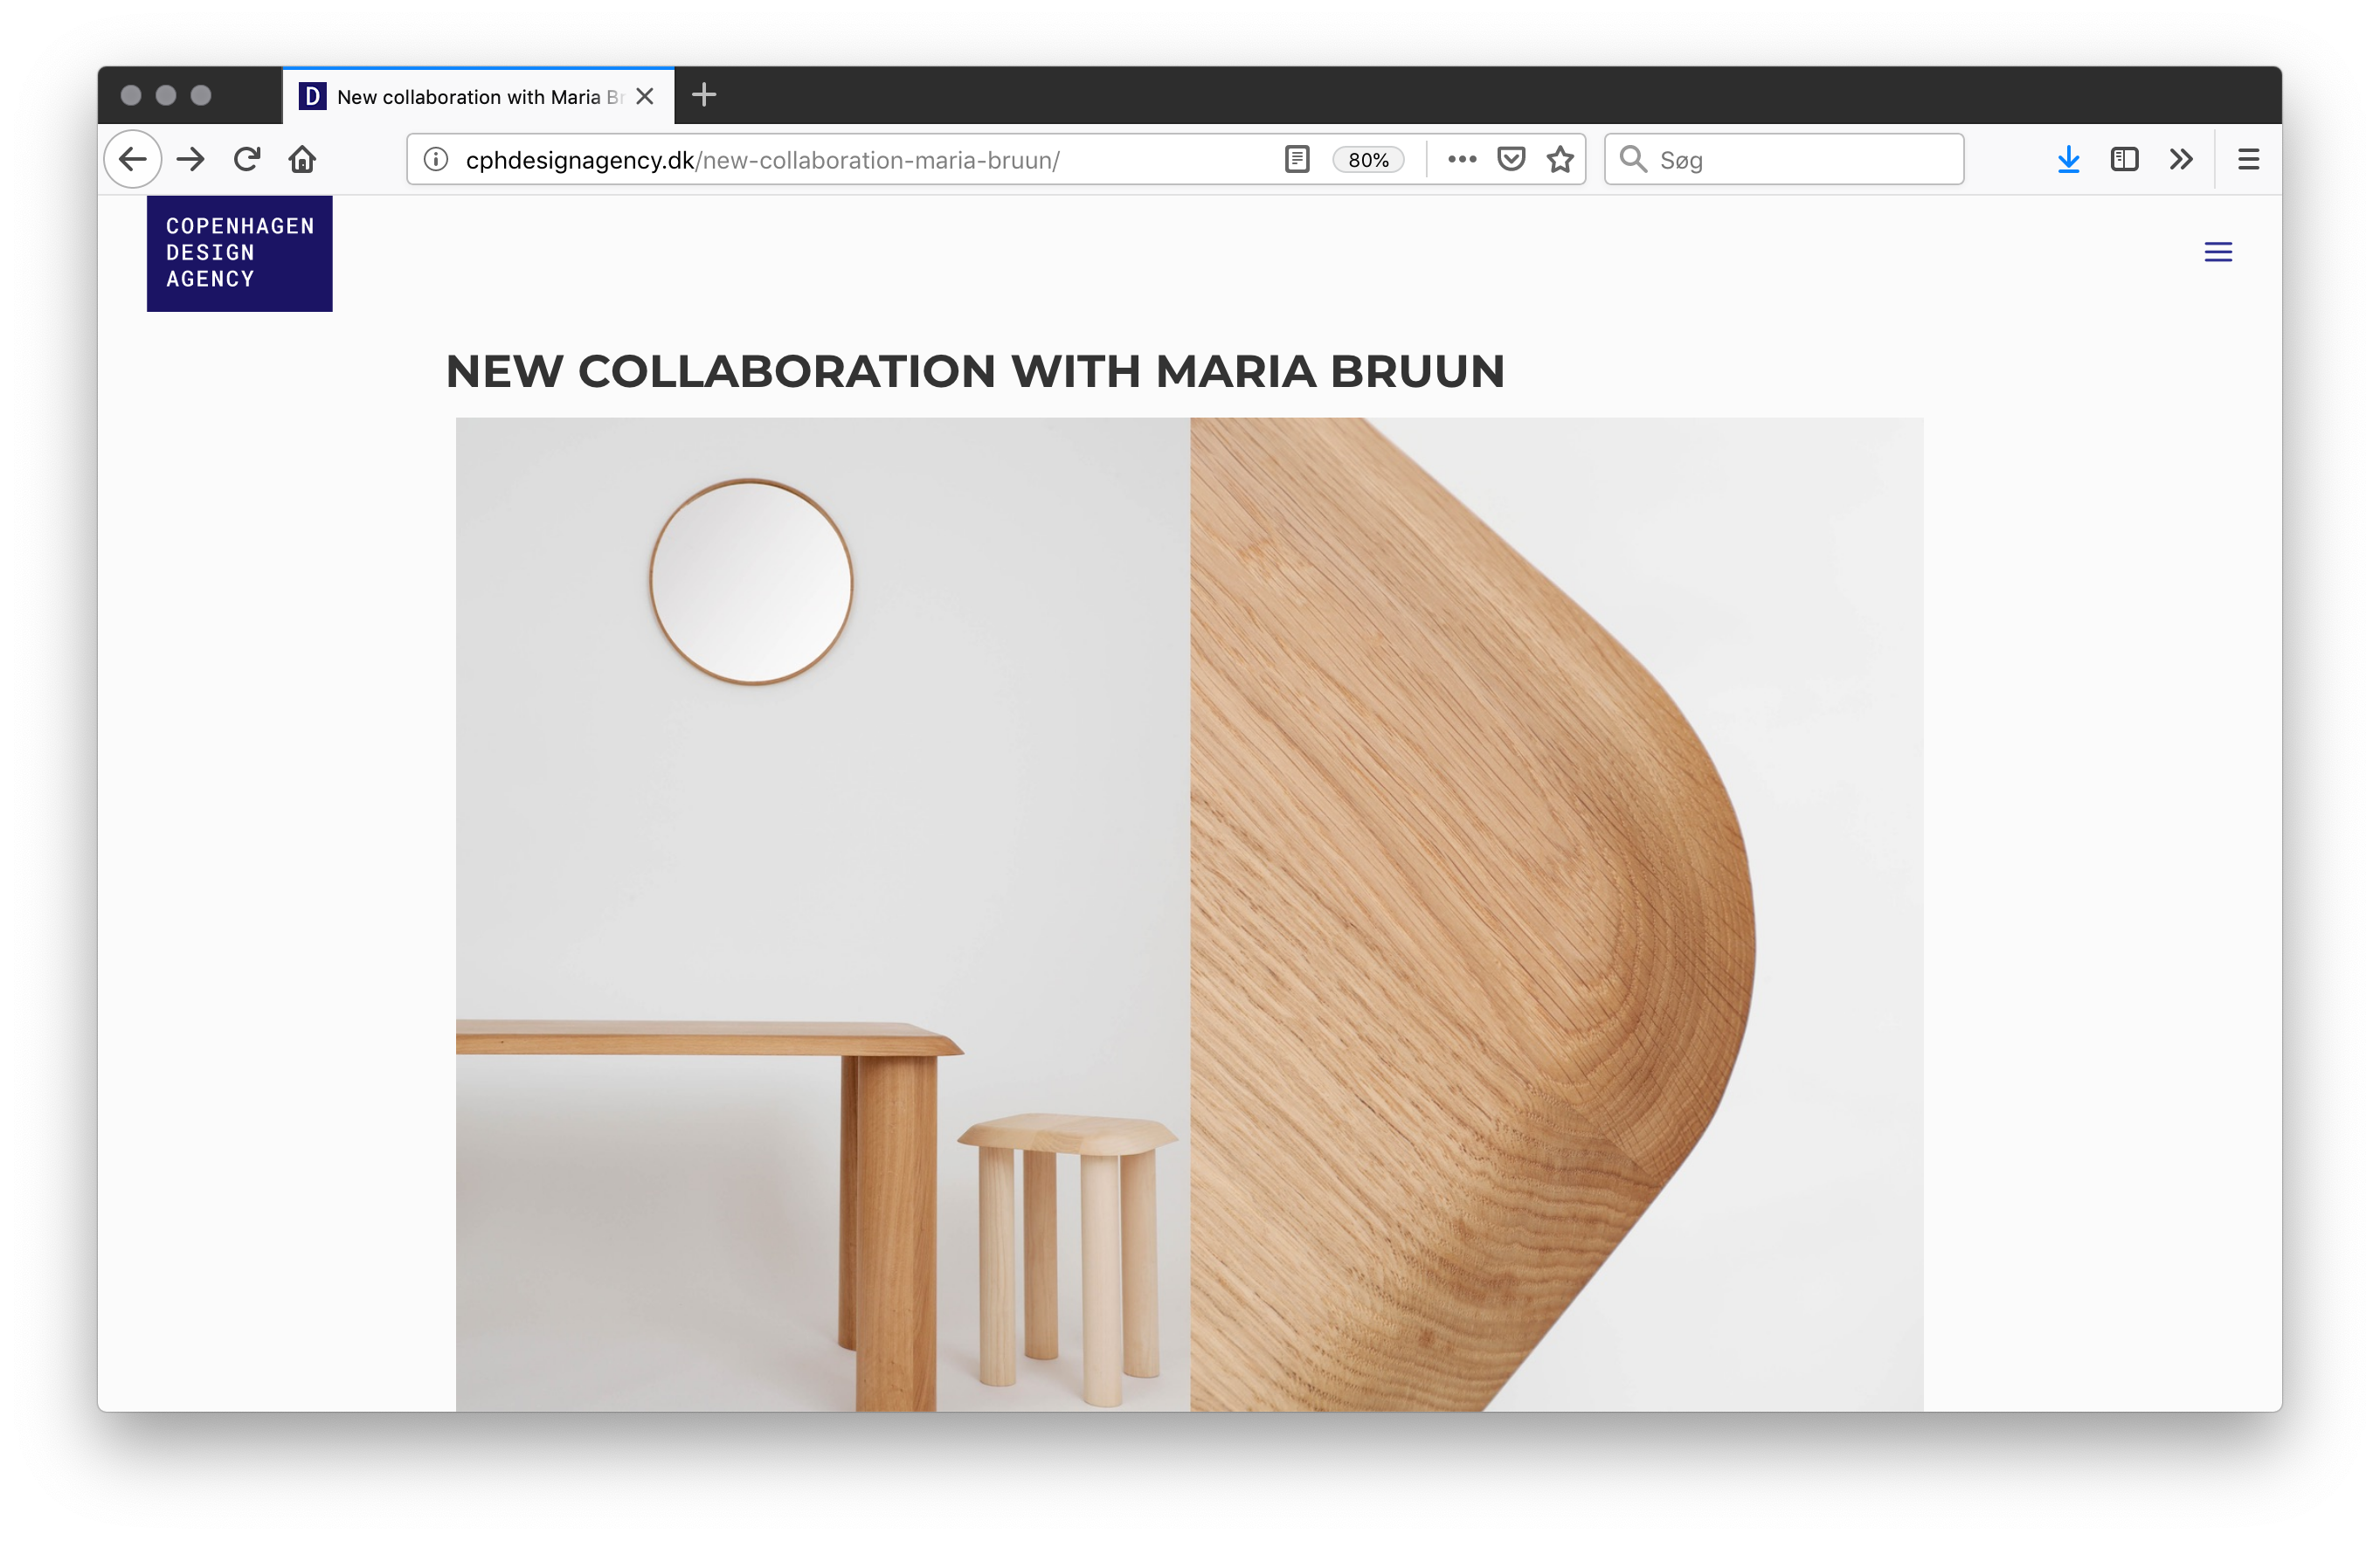2380x1541 pixels.
Task: Go back to the previous page
Action: 133,159
